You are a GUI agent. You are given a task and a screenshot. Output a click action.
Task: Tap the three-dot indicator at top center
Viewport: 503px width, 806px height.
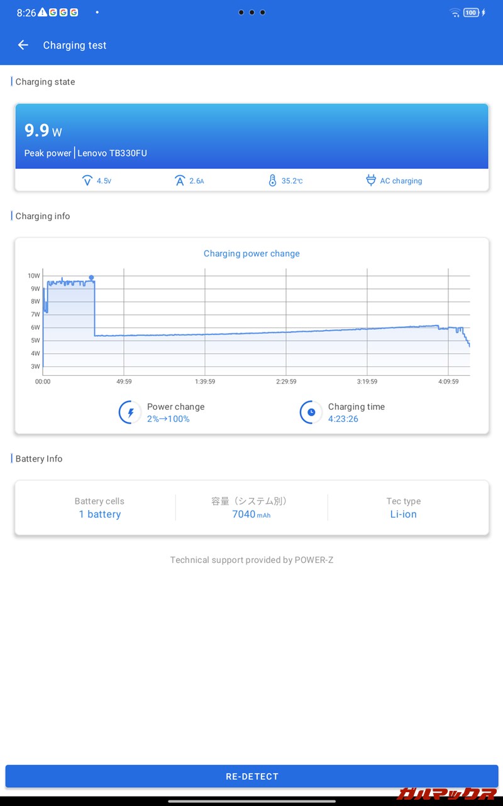251,13
